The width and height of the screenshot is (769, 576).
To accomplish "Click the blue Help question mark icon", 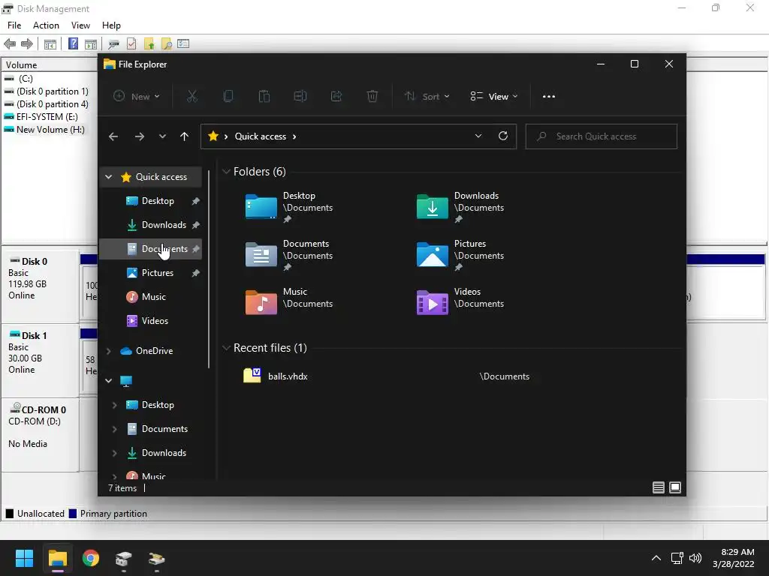I will coord(73,43).
